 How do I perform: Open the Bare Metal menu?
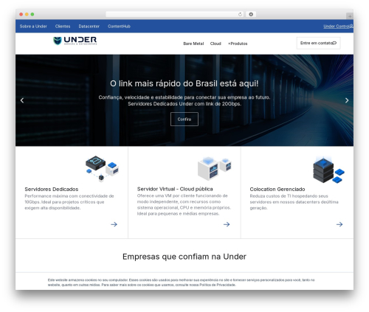point(193,44)
